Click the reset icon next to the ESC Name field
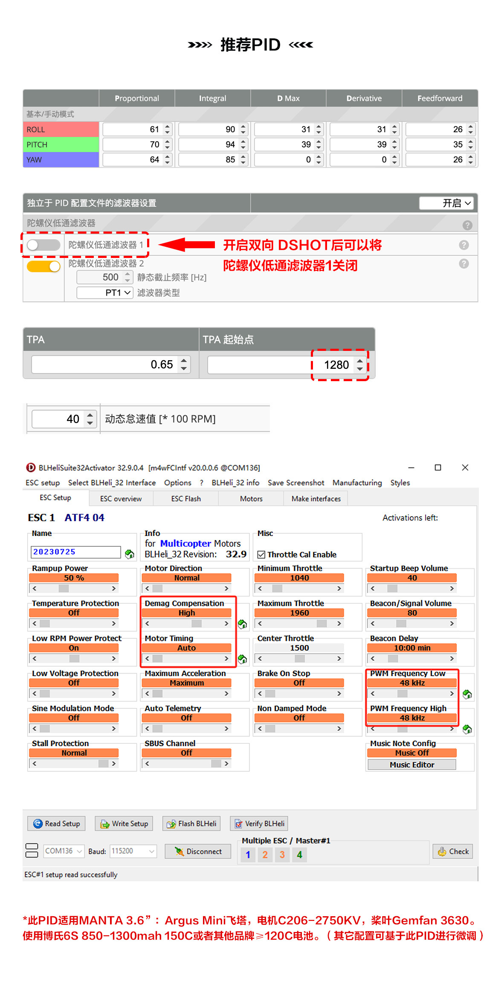Viewport: 501px width, 987px height. (x=129, y=554)
